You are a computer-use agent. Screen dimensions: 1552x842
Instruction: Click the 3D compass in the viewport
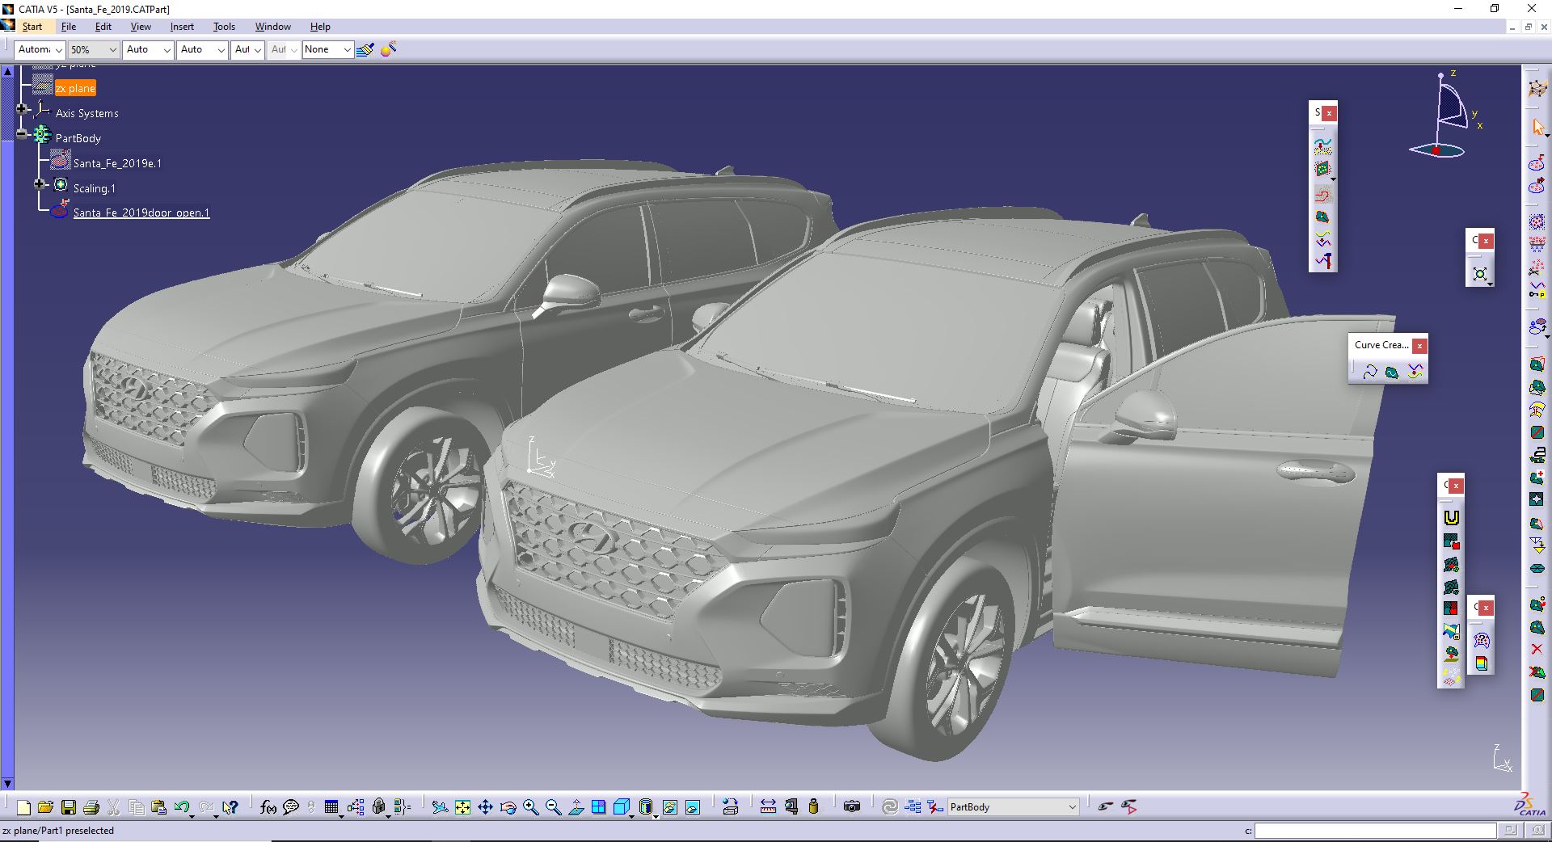pos(1447,113)
